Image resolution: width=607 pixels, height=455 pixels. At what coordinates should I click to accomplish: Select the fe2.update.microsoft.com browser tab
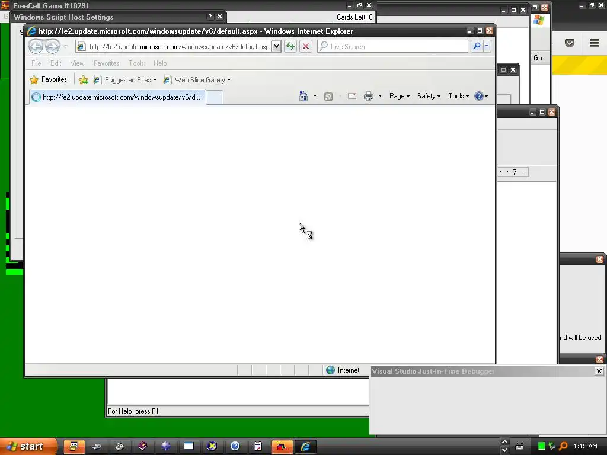[118, 97]
